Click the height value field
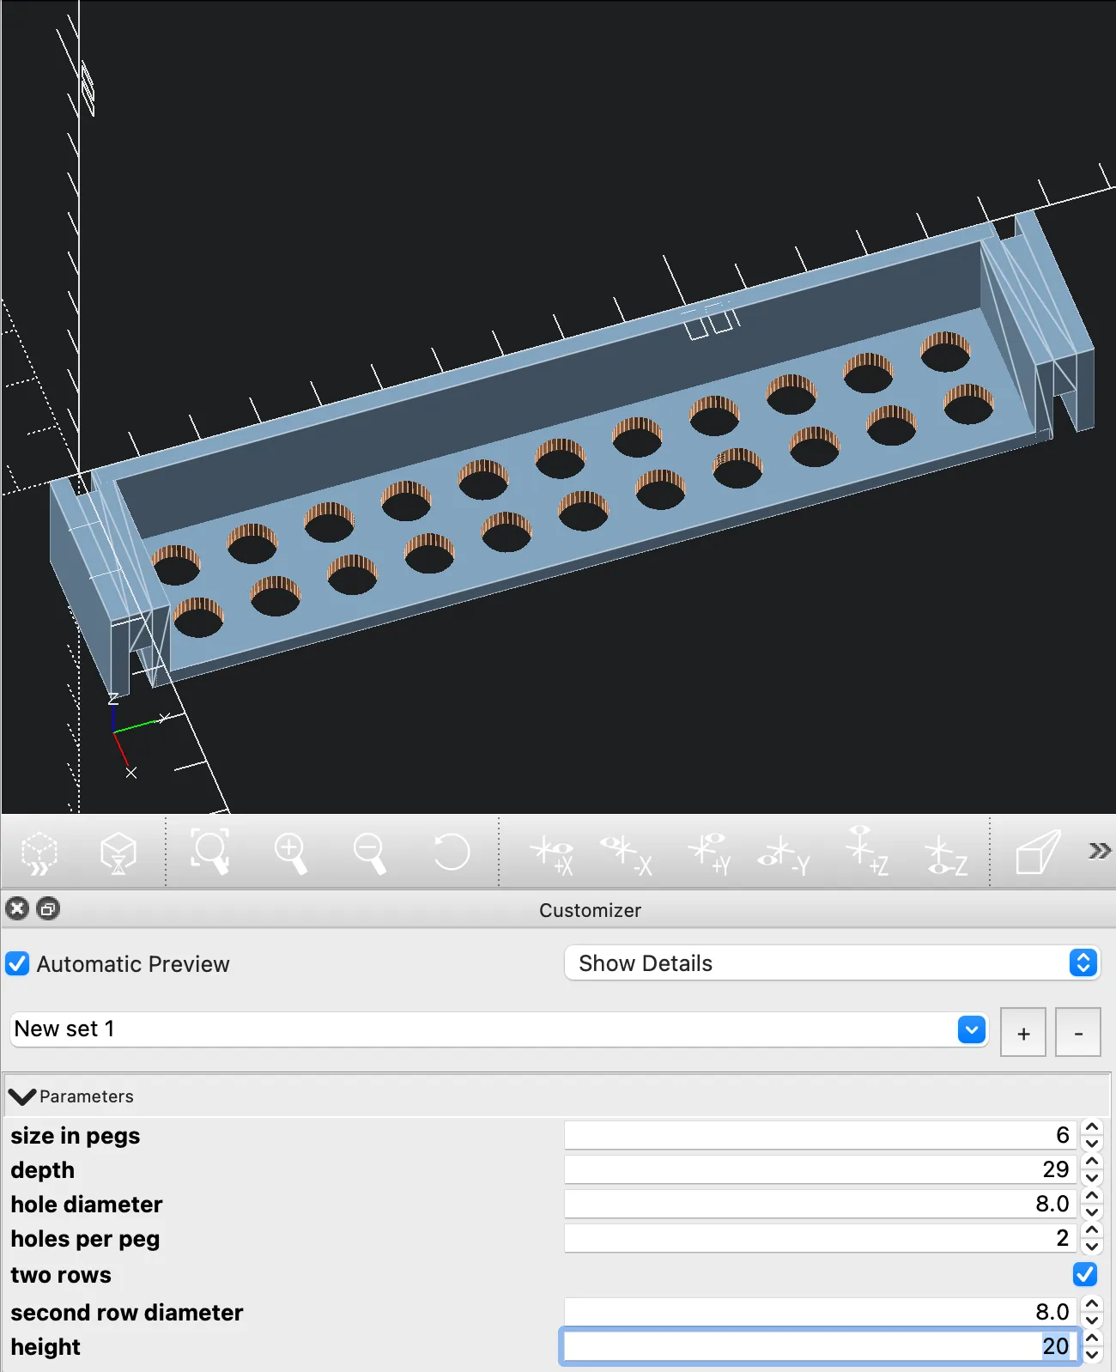Image resolution: width=1116 pixels, height=1372 pixels. tap(820, 1346)
